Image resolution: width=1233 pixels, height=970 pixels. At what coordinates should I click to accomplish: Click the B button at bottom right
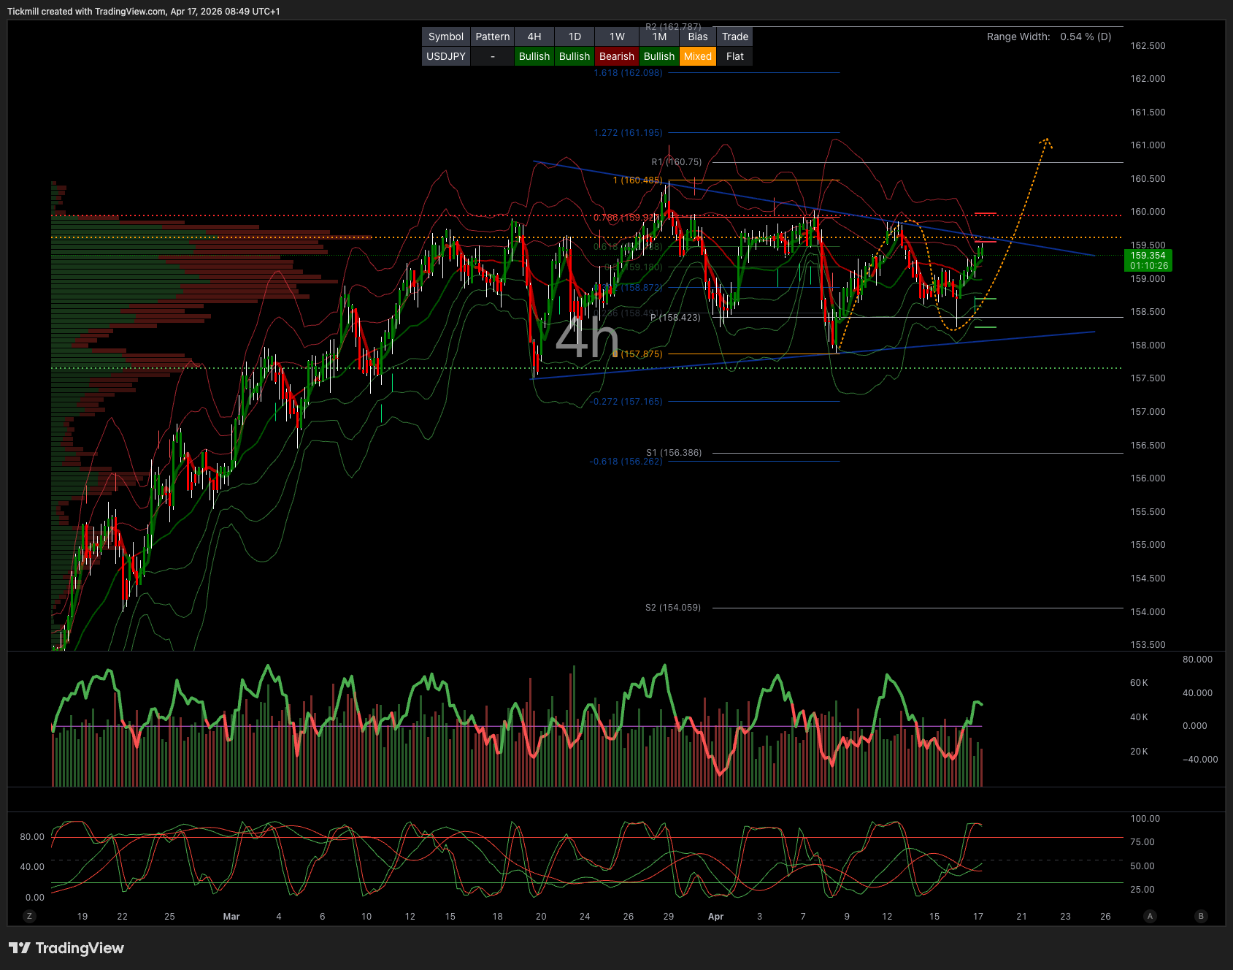click(x=1201, y=916)
